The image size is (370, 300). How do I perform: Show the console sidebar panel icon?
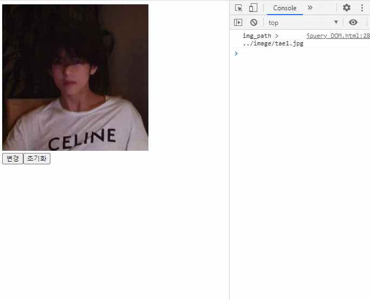click(x=238, y=22)
